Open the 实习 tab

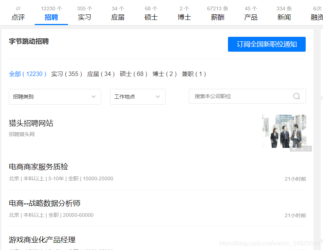click(x=85, y=14)
